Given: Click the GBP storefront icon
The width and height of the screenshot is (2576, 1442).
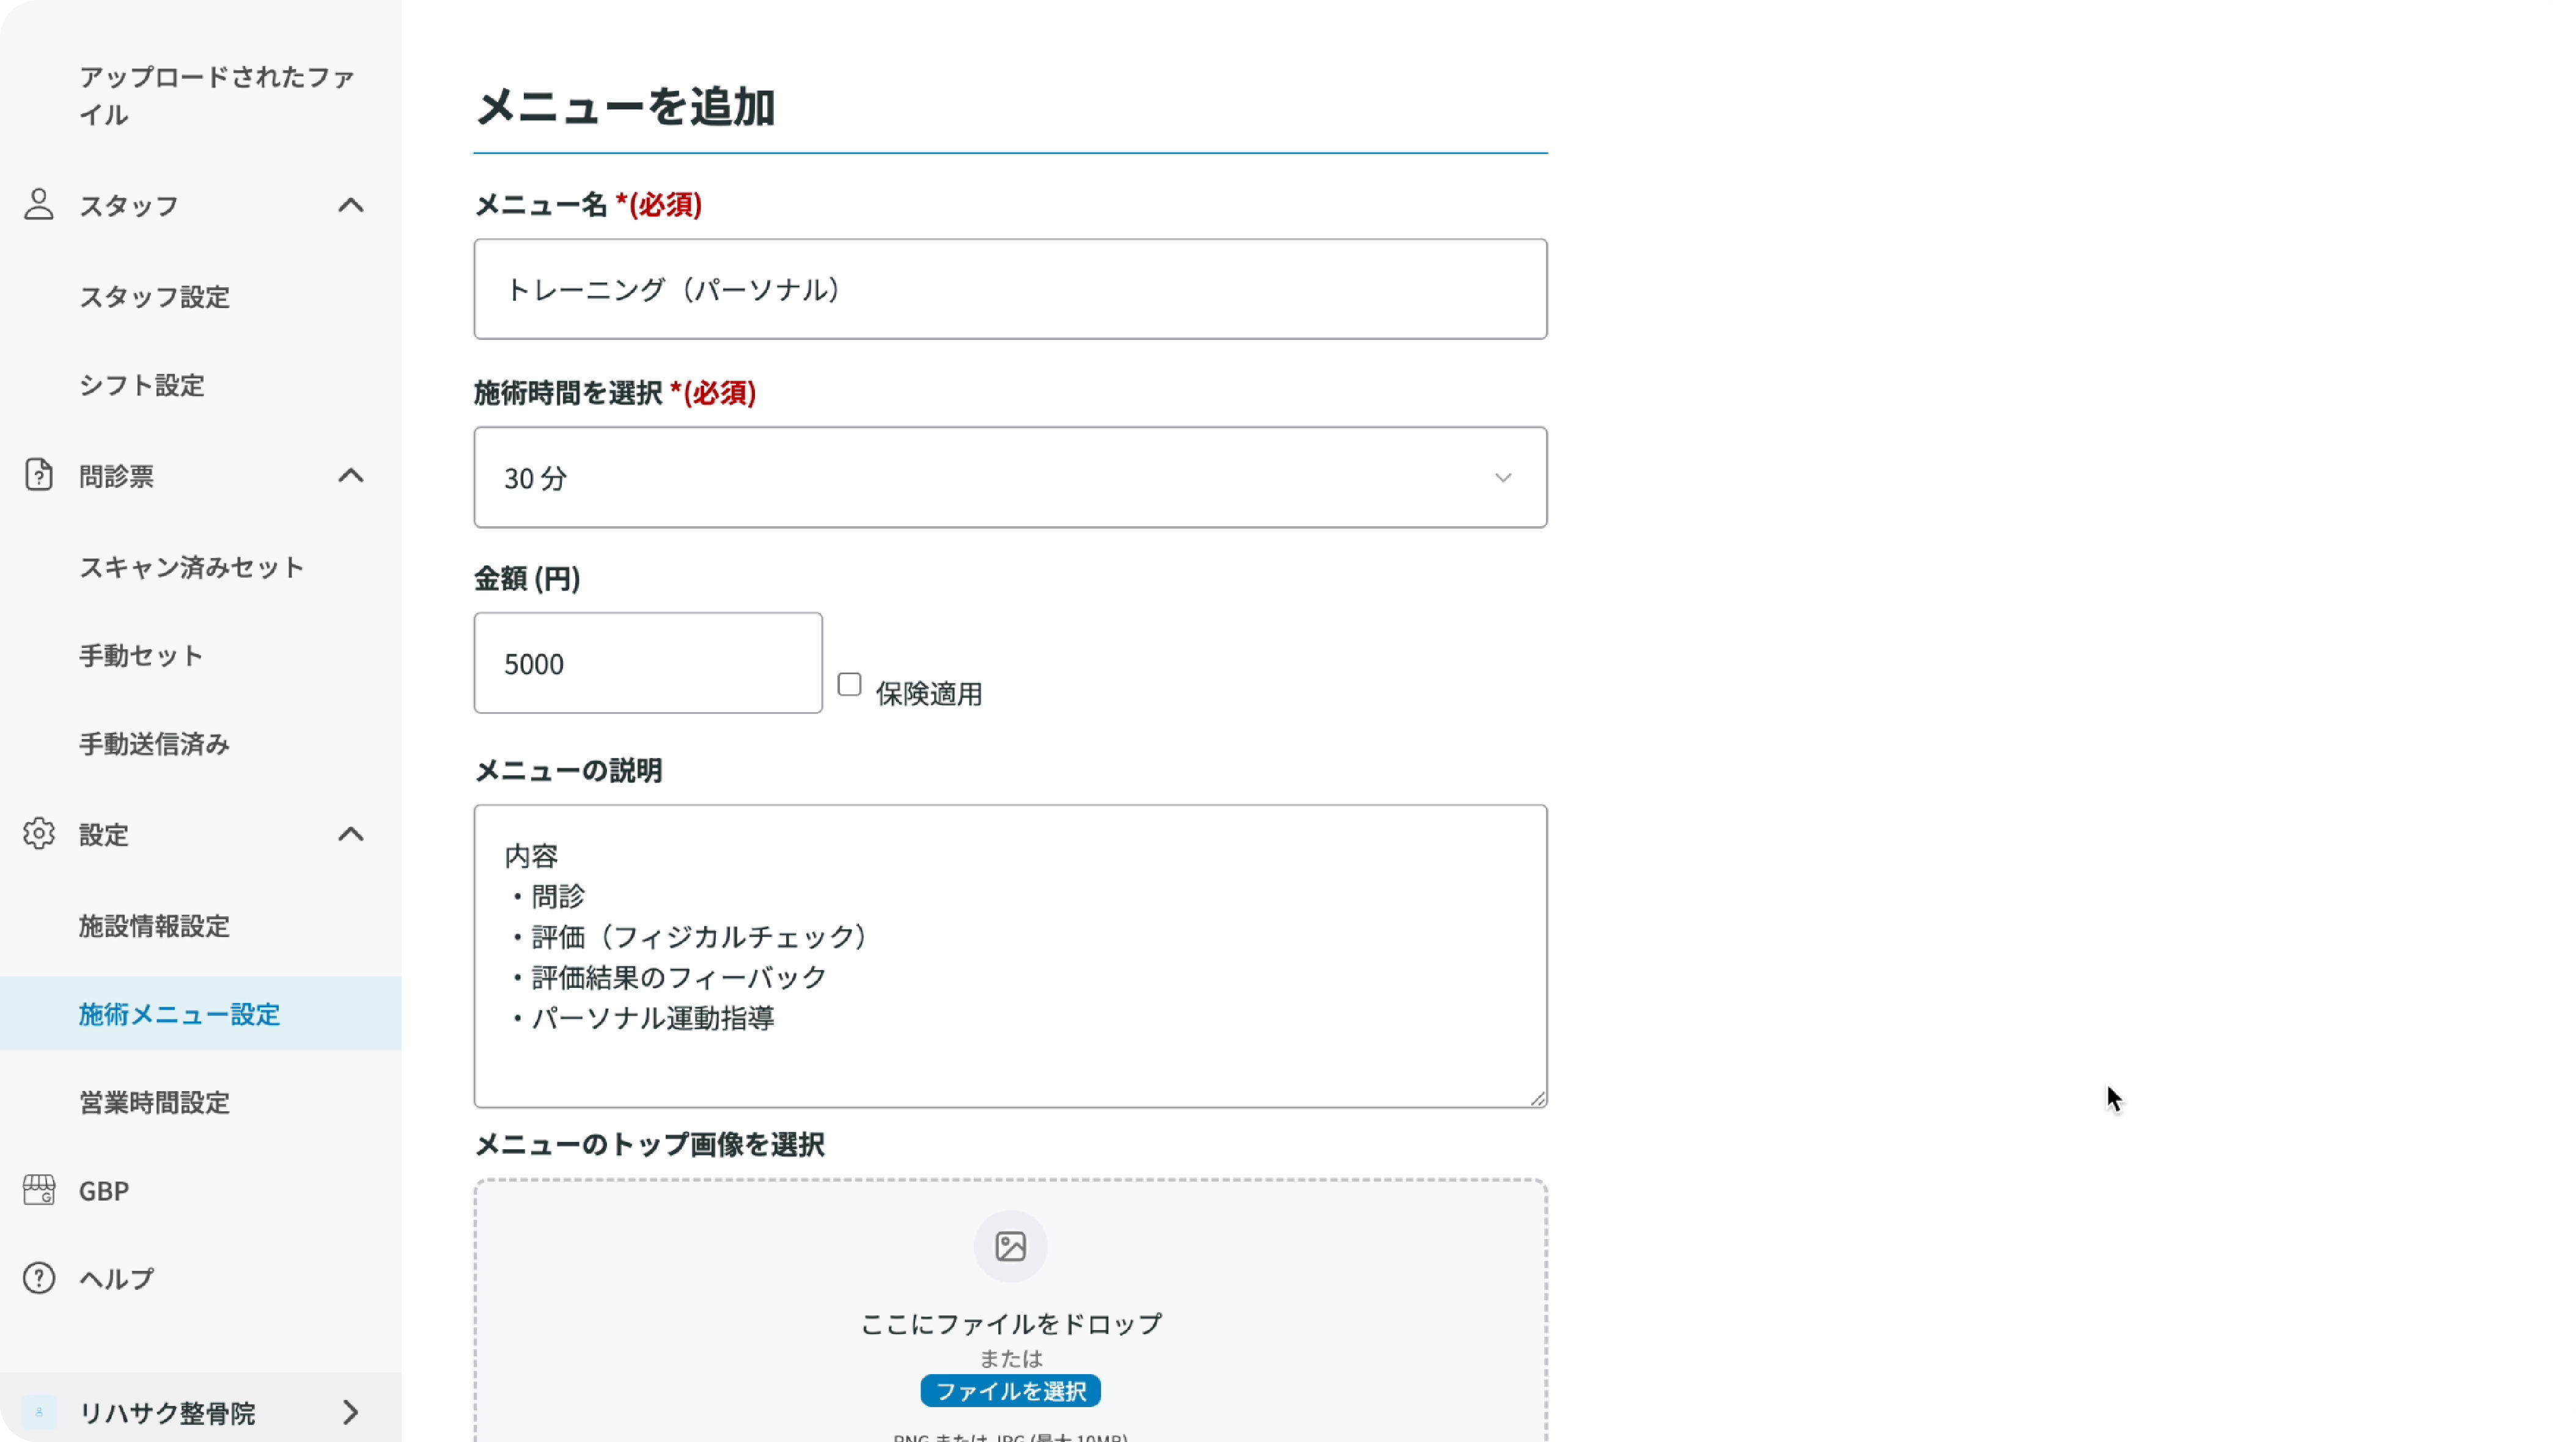Looking at the screenshot, I should pos(39,1189).
